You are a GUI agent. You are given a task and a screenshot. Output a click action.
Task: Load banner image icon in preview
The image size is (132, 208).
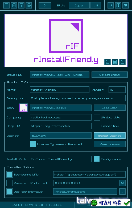[x=108, y=62]
